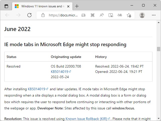Click the scrollbar up arrow

(x=159, y=22)
